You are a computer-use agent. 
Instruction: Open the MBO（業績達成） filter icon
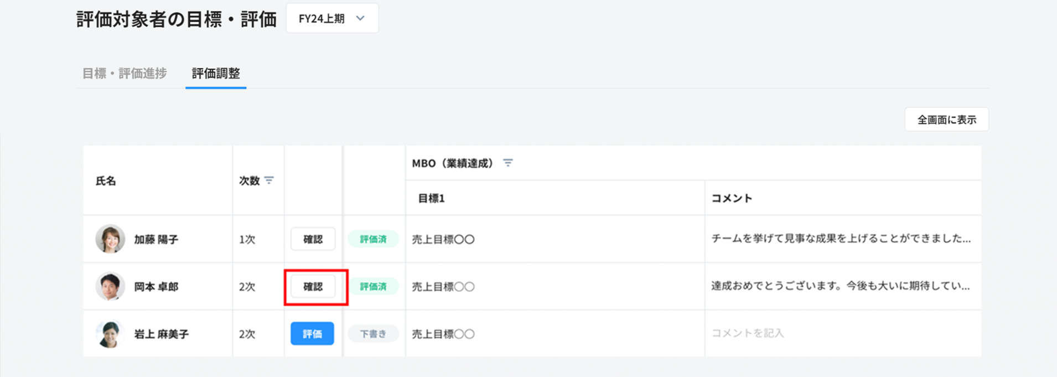pos(508,163)
